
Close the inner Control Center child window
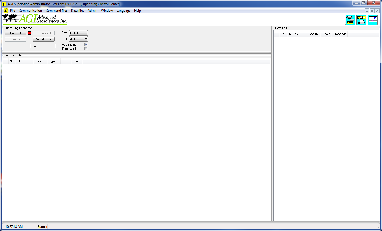click(x=377, y=11)
